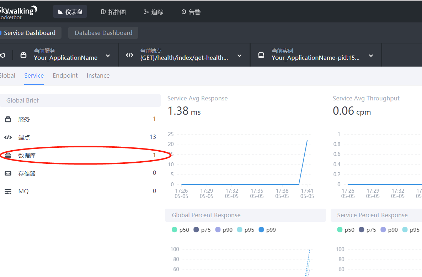Click the endpoint count value 13

click(x=153, y=137)
